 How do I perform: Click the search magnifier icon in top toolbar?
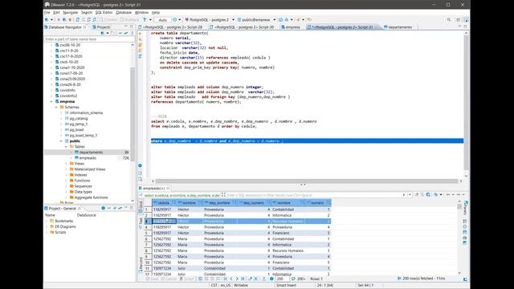click(449, 20)
